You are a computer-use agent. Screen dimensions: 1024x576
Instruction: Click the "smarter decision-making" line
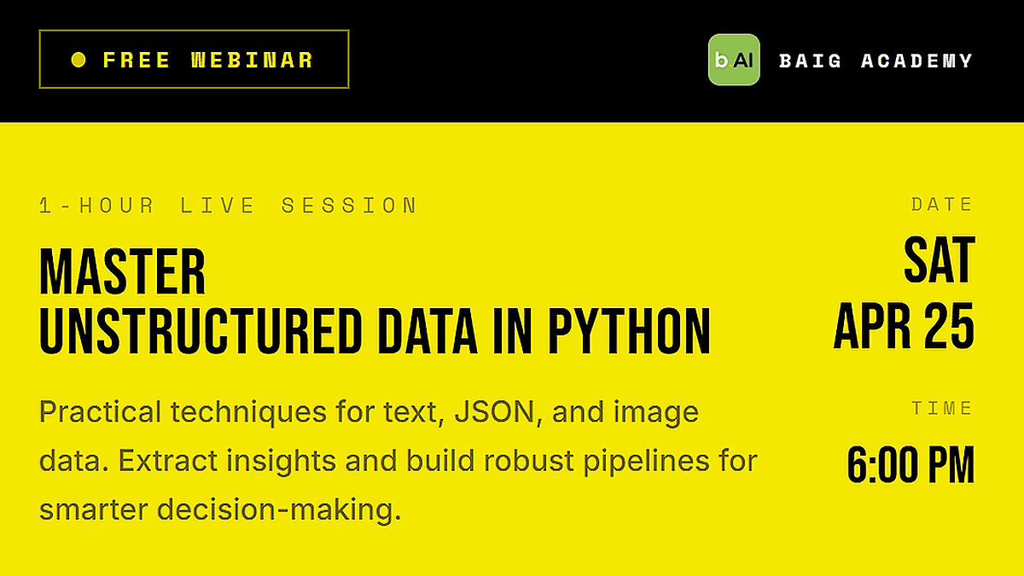[219, 510]
